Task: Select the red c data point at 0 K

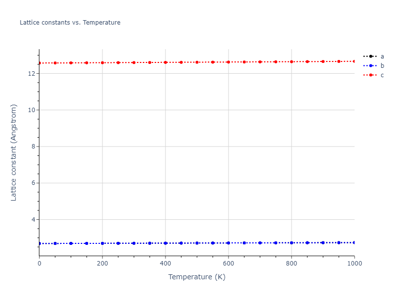Action: click(39, 63)
